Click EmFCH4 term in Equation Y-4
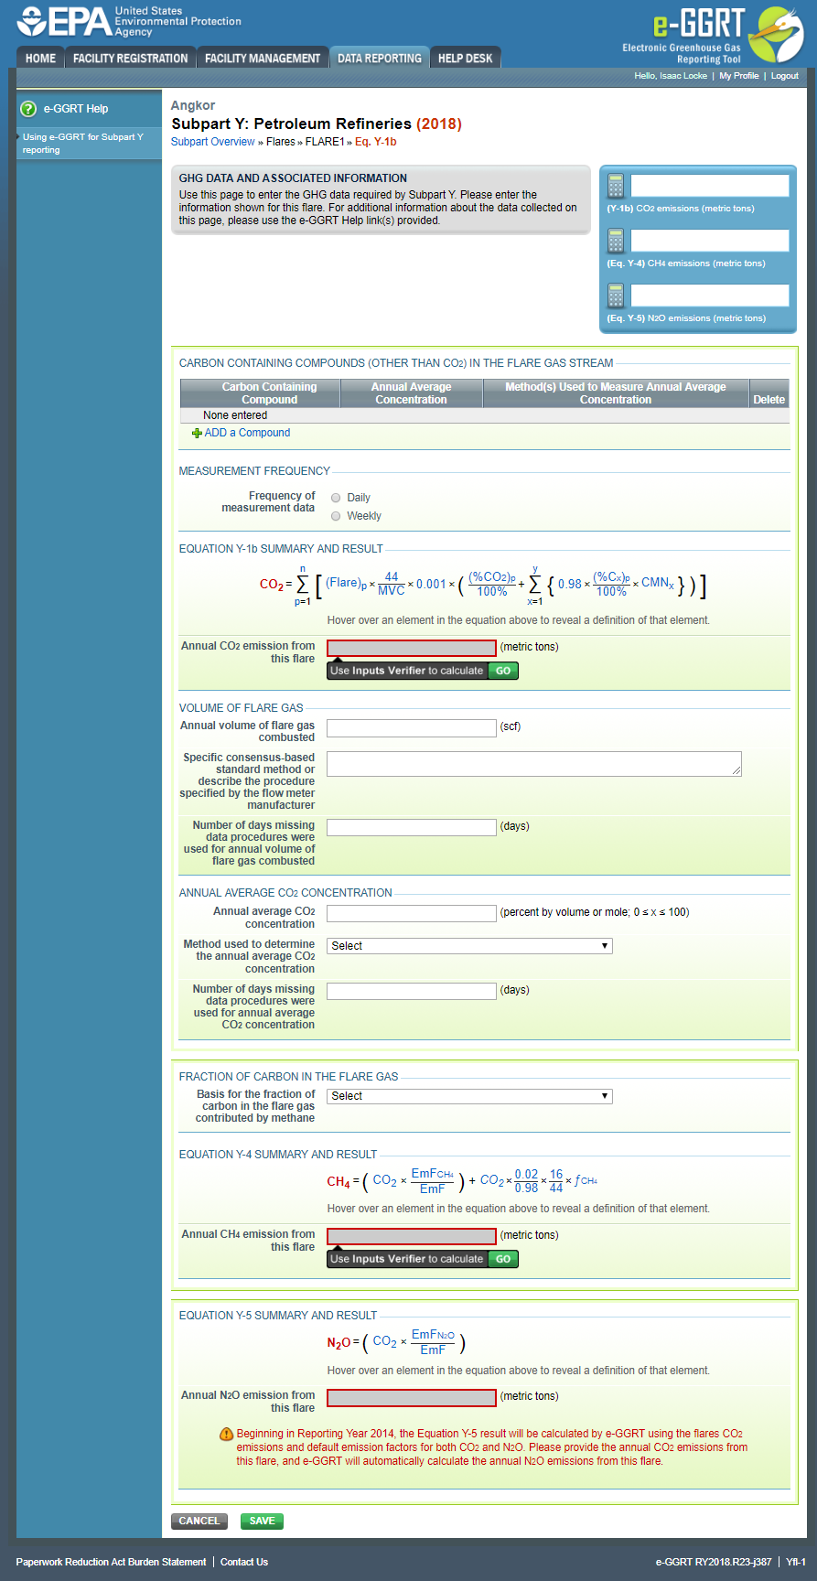The image size is (817, 1581). [x=433, y=1174]
